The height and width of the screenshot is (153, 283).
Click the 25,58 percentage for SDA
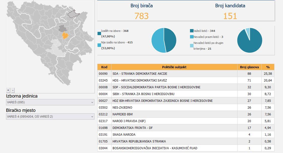268,73
